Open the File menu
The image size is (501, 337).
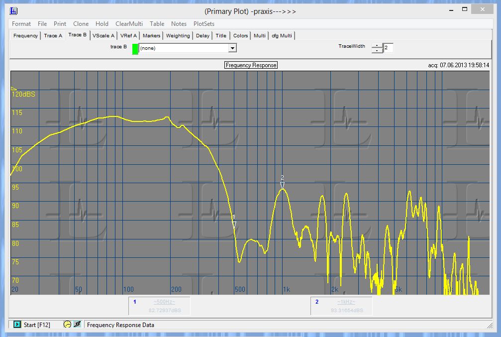(x=42, y=24)
